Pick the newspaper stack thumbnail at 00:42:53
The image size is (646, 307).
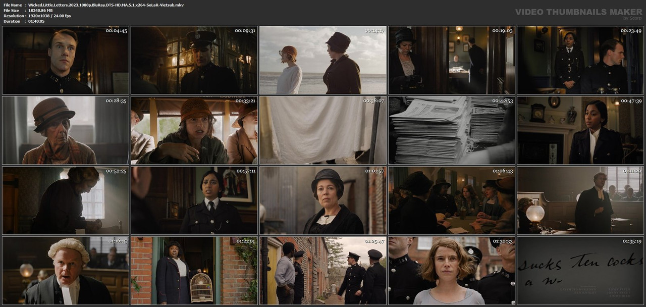(x=452, y=130)
